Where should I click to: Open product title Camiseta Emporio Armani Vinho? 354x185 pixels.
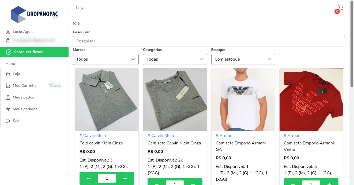(x=309, y=146)
